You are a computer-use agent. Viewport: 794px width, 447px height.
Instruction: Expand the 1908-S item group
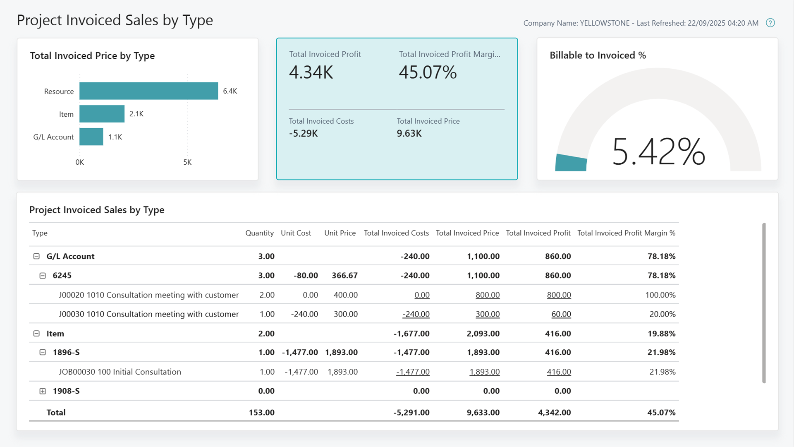[x=42, y=391]
